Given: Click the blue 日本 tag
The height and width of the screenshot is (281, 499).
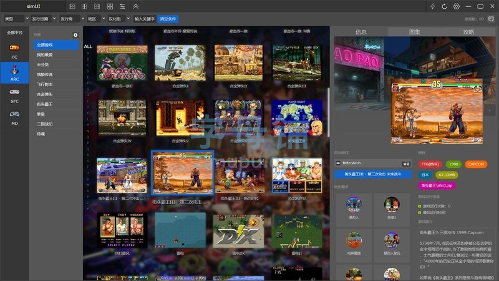Looking at the screenshot, I should [x=425, y=175].
